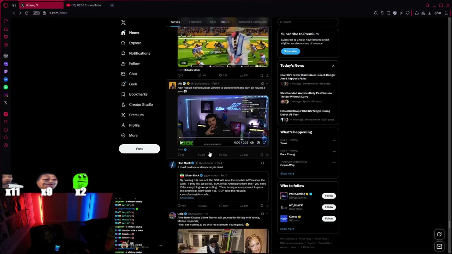The image size is (452, 254).
Task: Open the Home item in X sidebar
Action: pyautogui.click(x=130, y=32)
